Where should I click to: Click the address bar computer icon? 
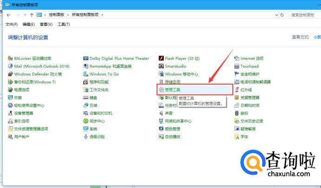pyautogui.click(x=39, y=15)
